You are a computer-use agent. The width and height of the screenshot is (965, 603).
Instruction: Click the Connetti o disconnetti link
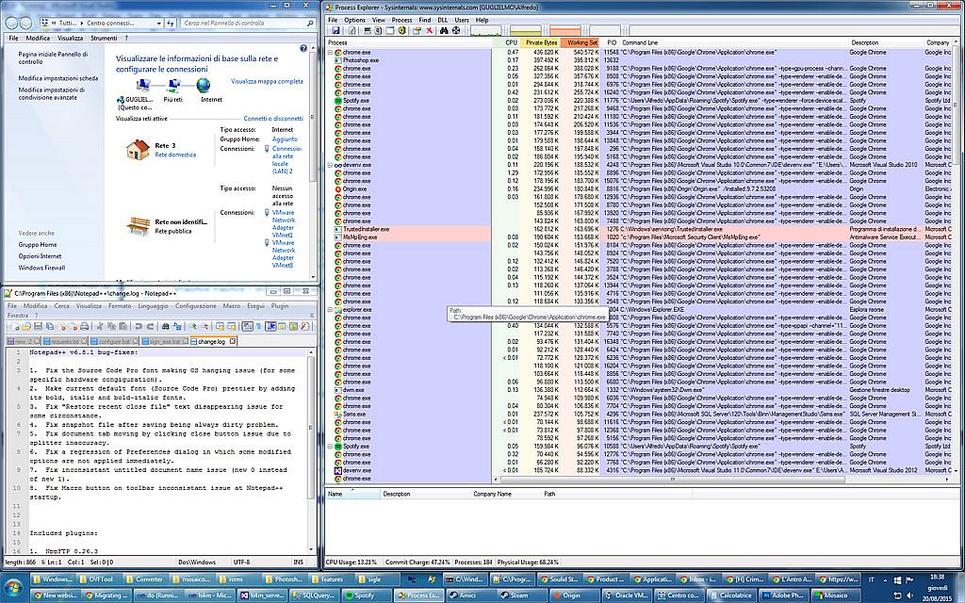pyautogui.click(x=273, y=119)
